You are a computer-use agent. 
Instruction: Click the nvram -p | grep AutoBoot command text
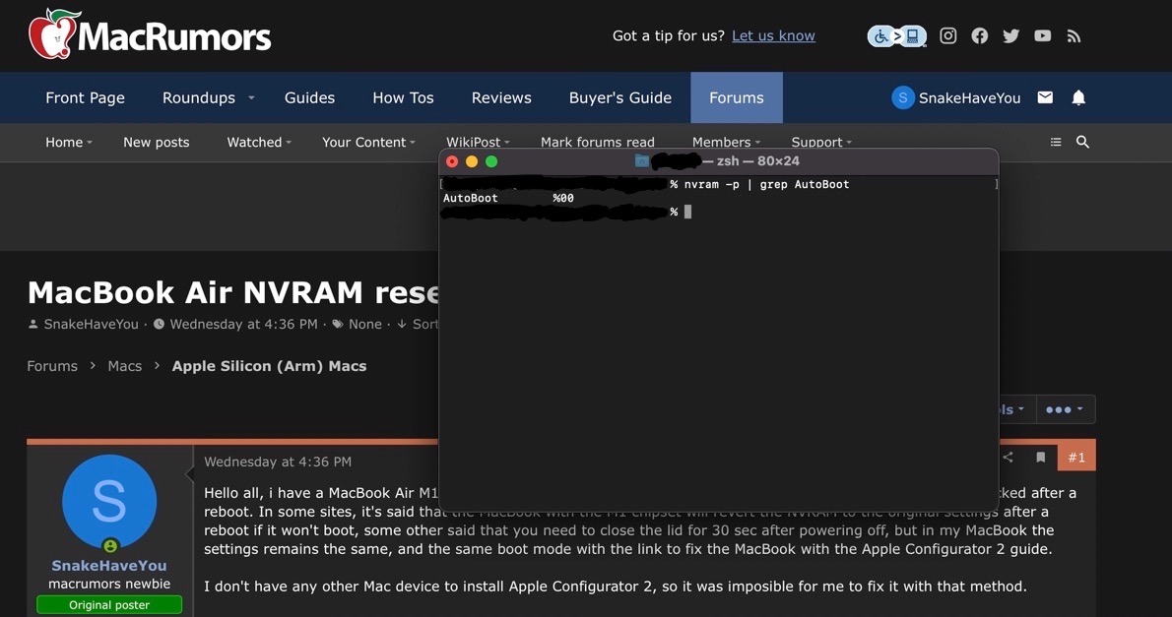pyautogui.click(x=767, y=184)
